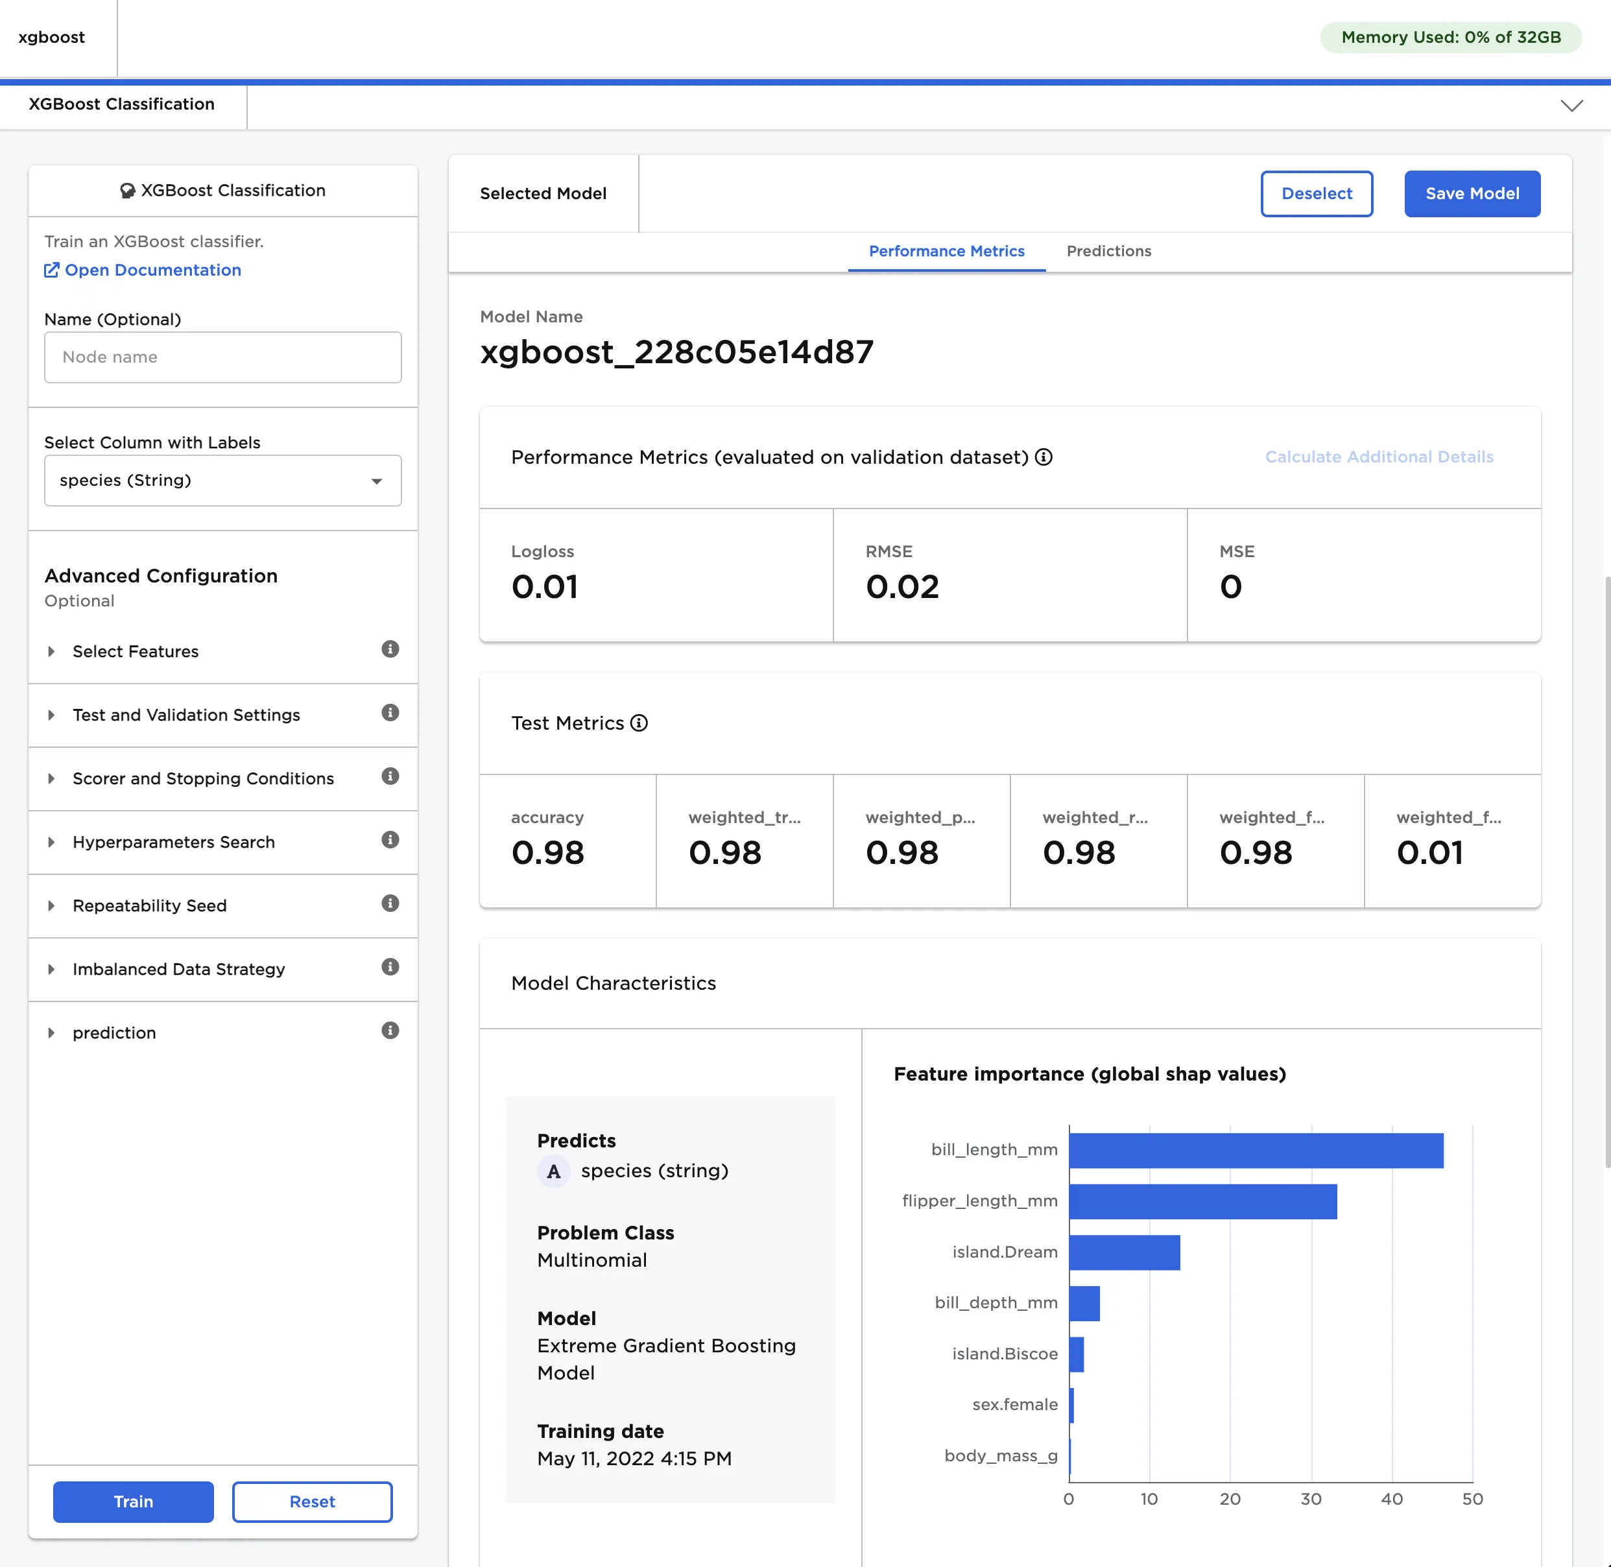This screenshot has width=1611, height=1567.
Task: Switch to the Predictions tab
Action: pos(1108,251)
